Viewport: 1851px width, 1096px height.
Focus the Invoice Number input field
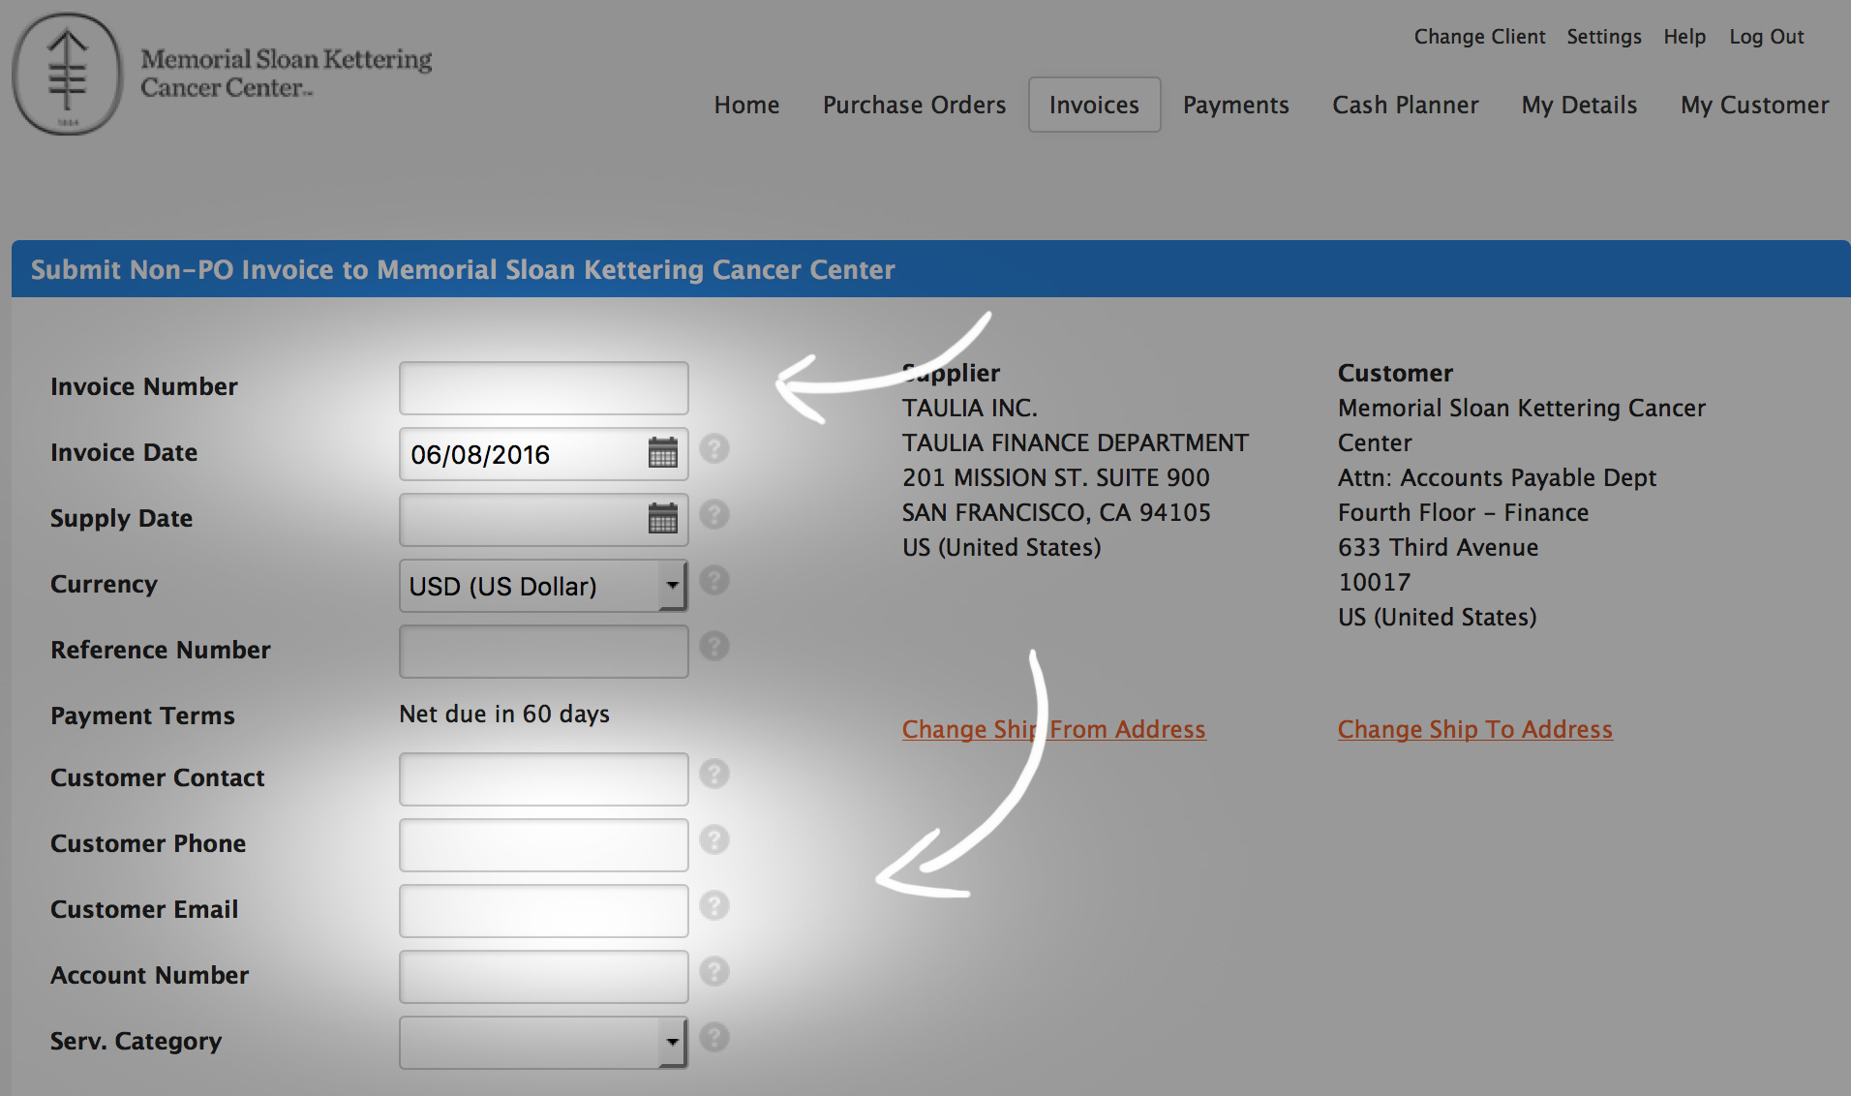(x=543, y=388)
